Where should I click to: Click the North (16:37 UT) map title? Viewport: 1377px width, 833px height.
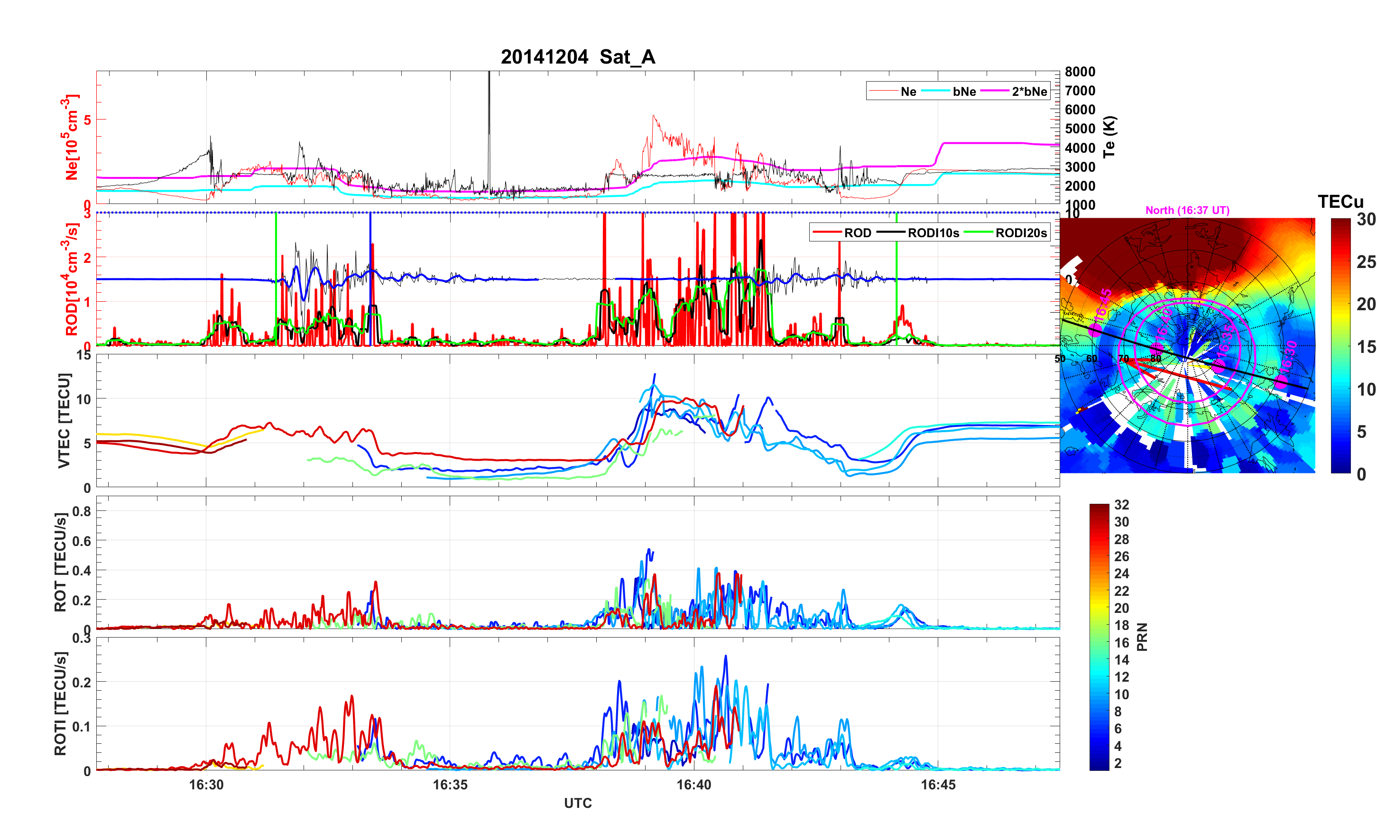(x=1187, y=210)
